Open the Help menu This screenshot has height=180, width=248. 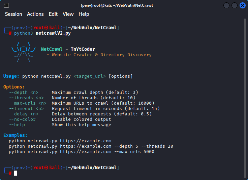(84, 14)
